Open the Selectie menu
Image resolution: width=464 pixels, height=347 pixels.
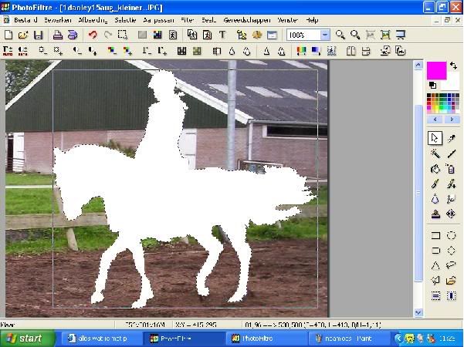tap(125, 20)
